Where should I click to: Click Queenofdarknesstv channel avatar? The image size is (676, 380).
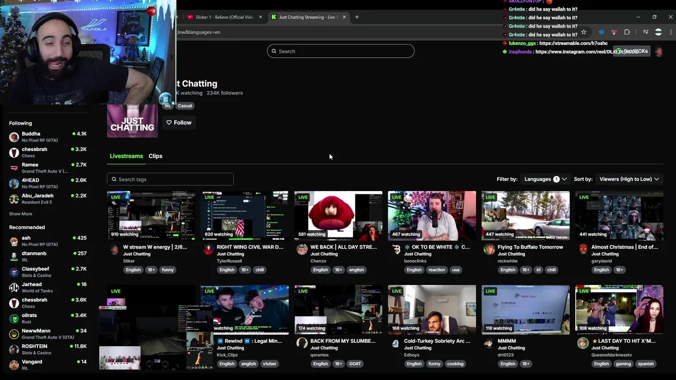coord(583,344)
